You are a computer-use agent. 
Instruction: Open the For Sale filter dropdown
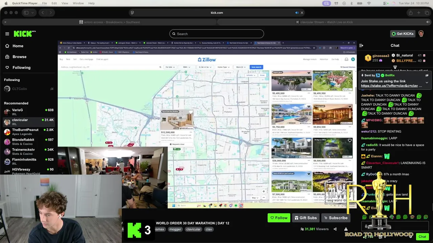pyautogui.click(x=170, y=67)
